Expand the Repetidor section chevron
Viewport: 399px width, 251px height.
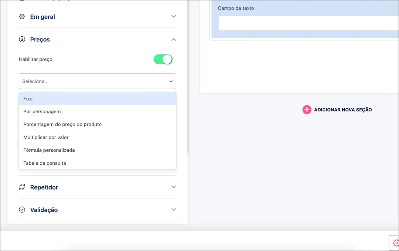point(174,187)
